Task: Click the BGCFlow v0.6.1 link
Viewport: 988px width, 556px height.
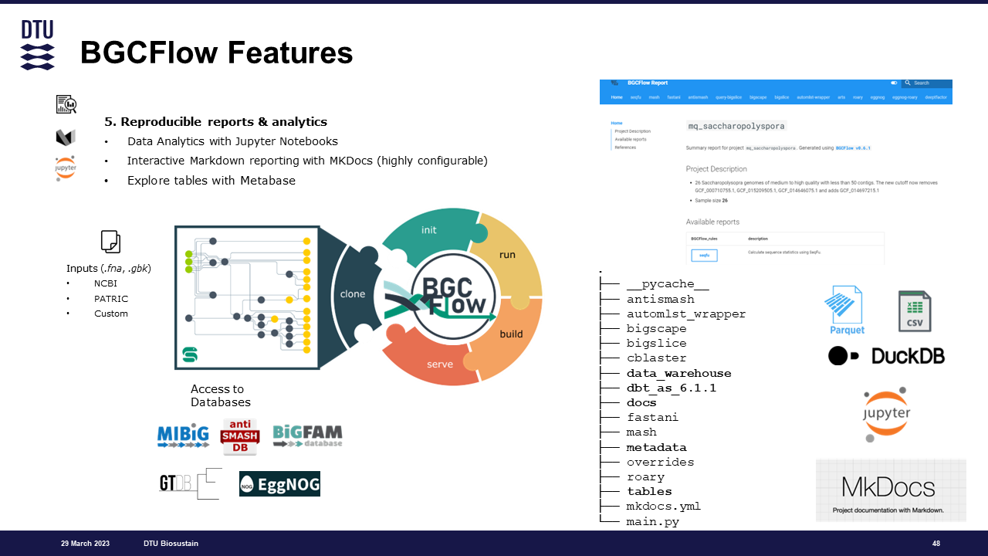Action: pyautogui.click(x=853, y=147)
